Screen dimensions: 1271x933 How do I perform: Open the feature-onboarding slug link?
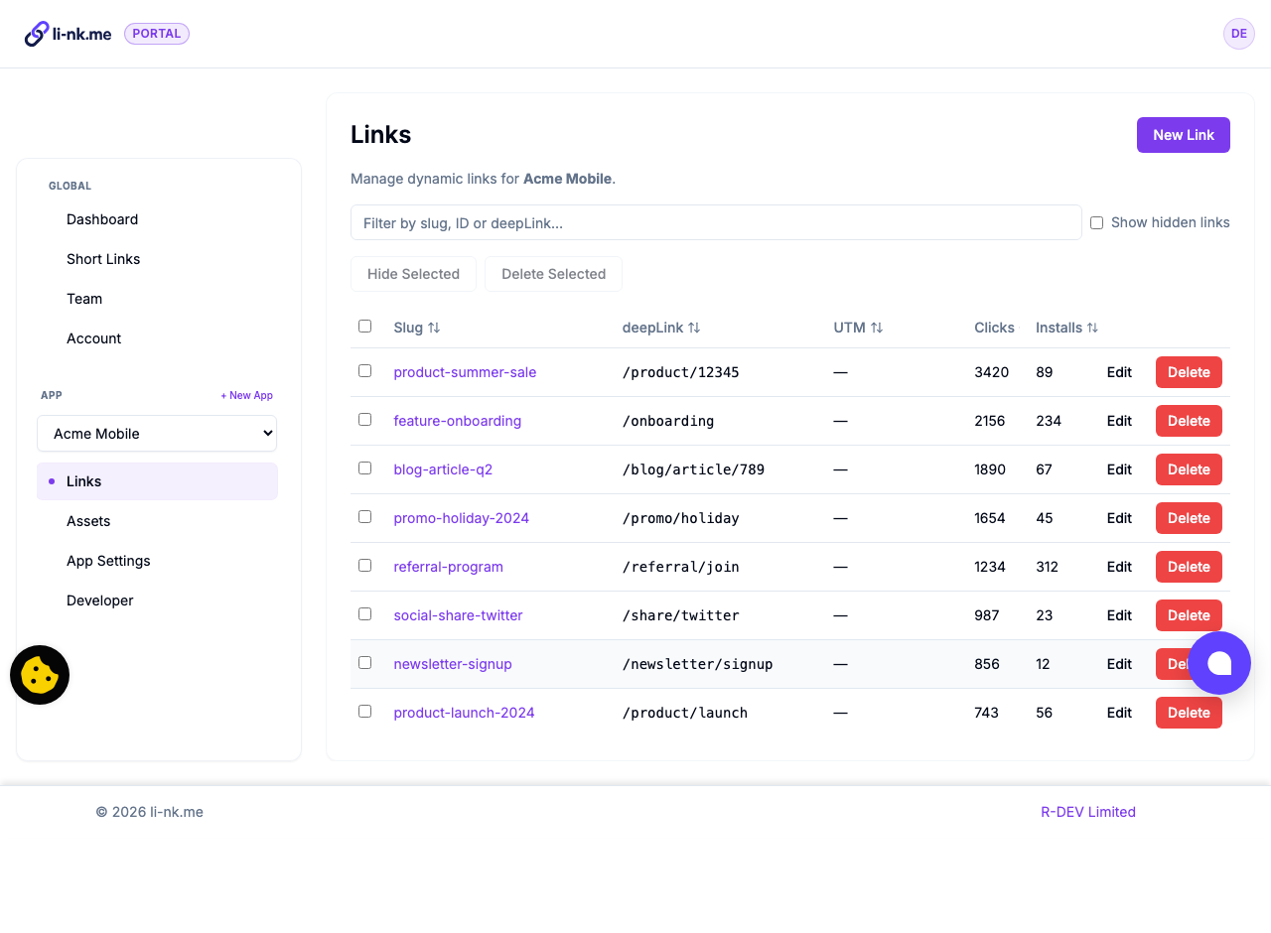coord(457,421)
